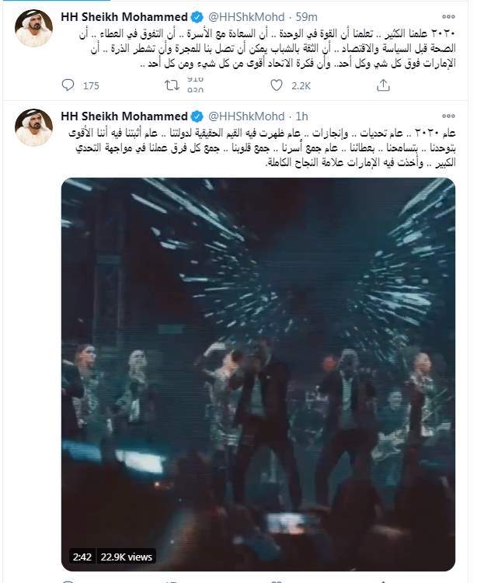Click the 175 replies count
The height and width of the screenshot is (583, 477).
coord(91,86)
